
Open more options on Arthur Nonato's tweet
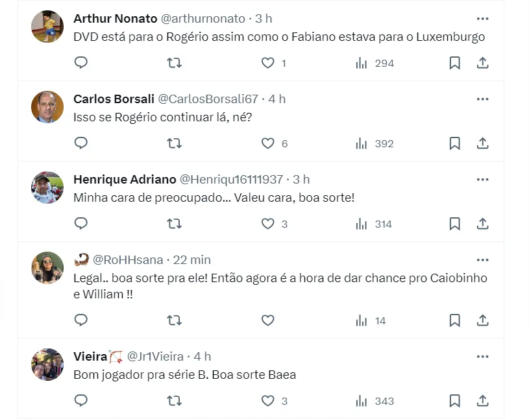pos(482,18)
